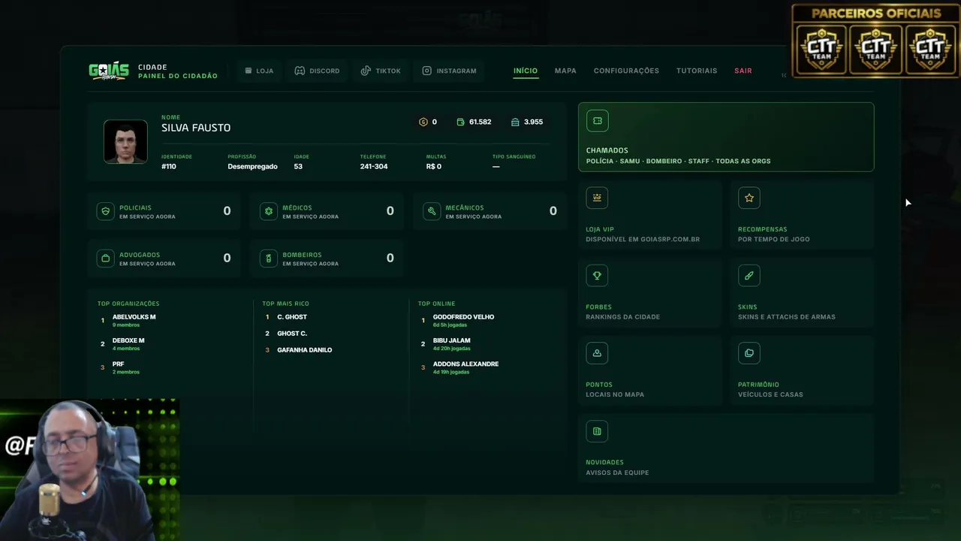961x541 pixels.
Task: Click the Policiais shield icon
Action: pyautogui.click(x=105, y=211)
